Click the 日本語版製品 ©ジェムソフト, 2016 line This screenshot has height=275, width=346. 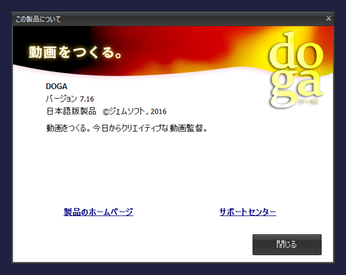coord(107,111)
